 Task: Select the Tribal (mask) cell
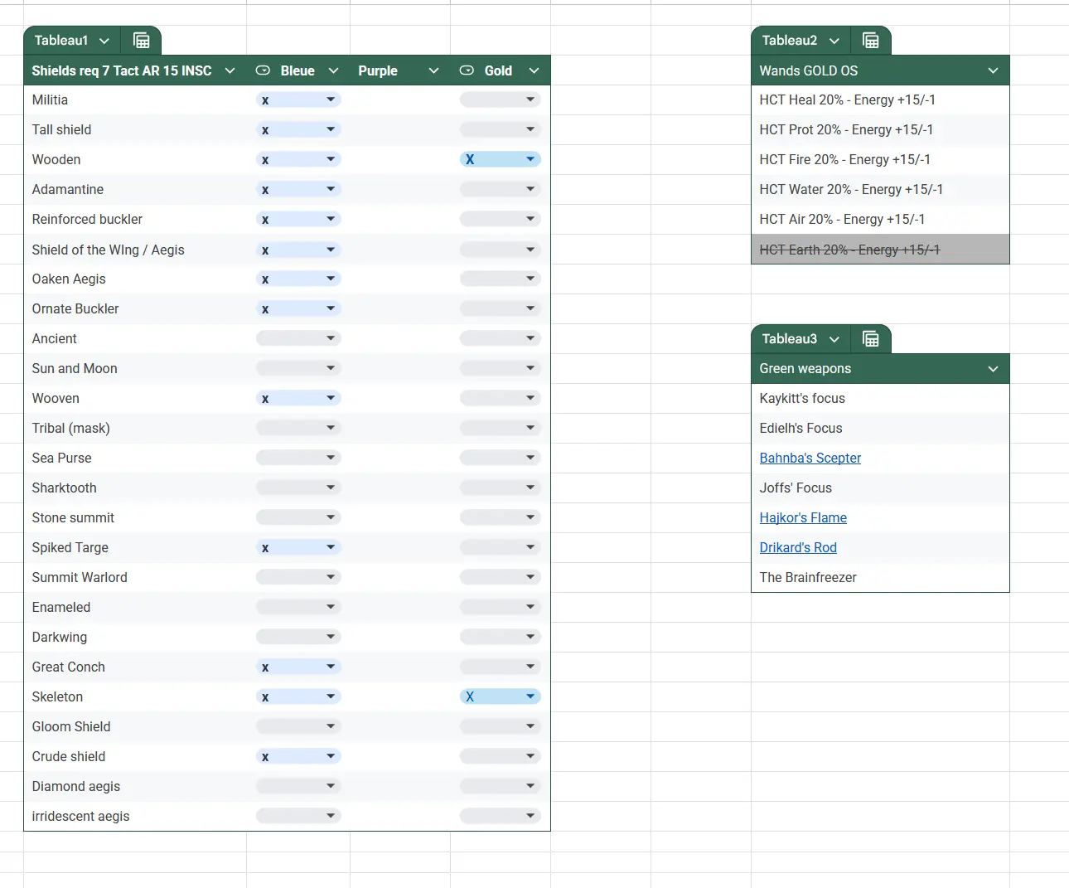pyautogui.click(x=135, y=428)
